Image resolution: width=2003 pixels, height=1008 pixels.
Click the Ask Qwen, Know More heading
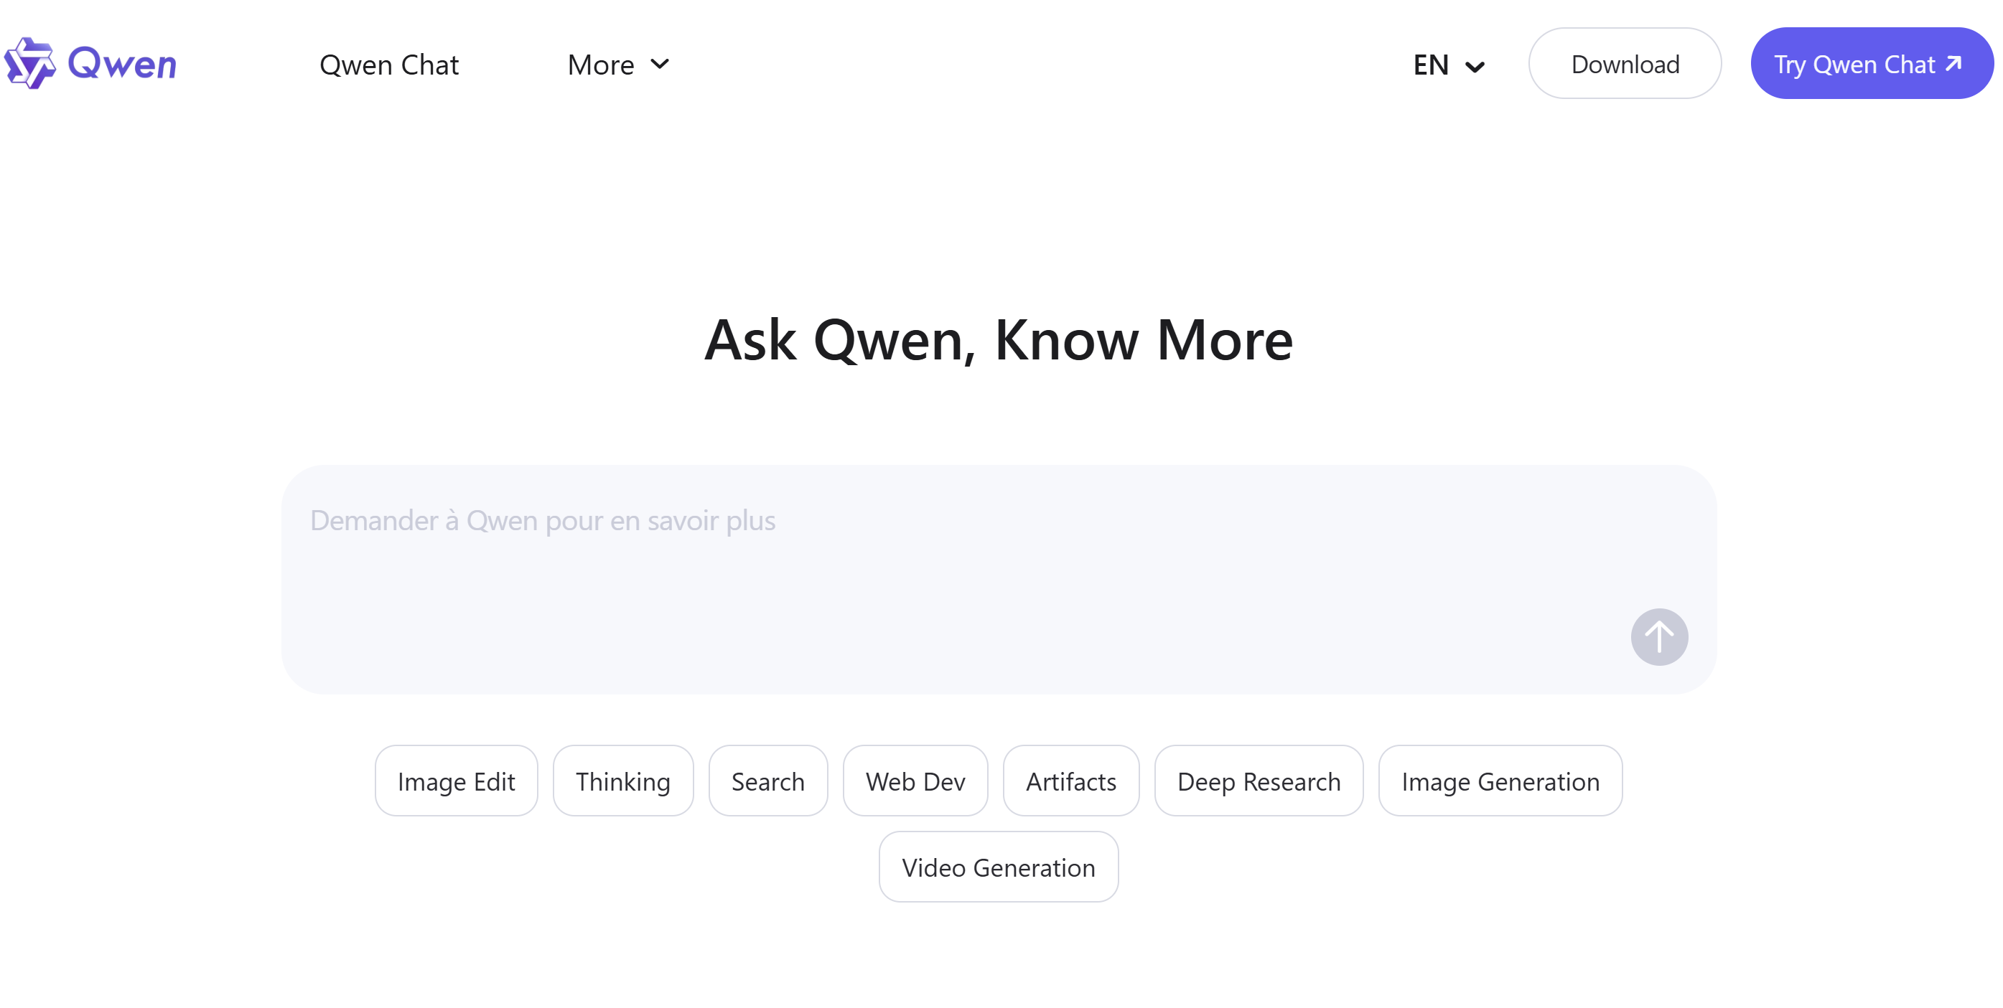[999, 339]
